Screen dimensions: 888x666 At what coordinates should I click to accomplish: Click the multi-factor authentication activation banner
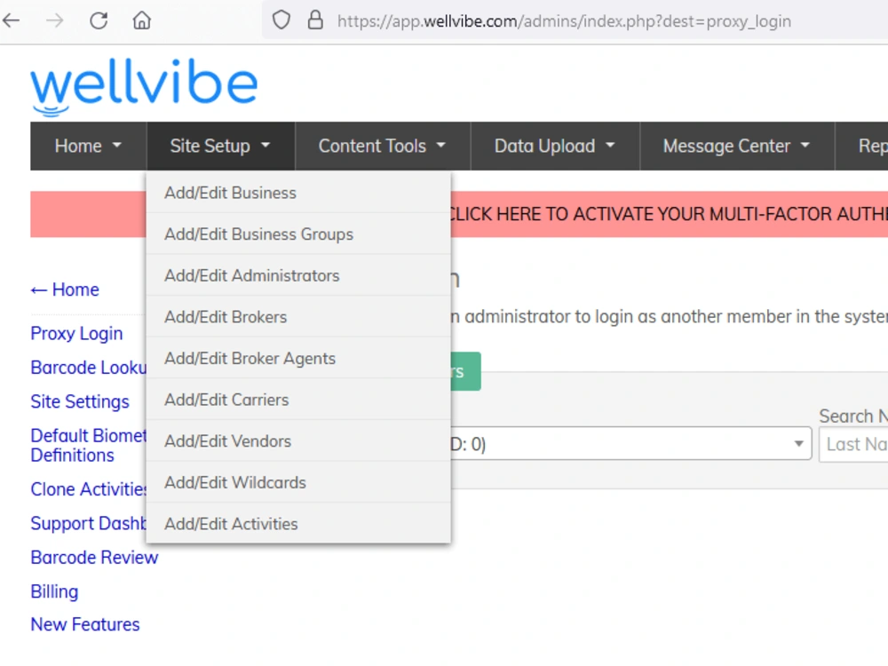[x=669, y=214]
